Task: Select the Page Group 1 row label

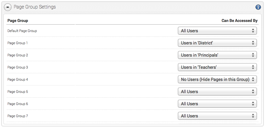Action: click(18, 43)
